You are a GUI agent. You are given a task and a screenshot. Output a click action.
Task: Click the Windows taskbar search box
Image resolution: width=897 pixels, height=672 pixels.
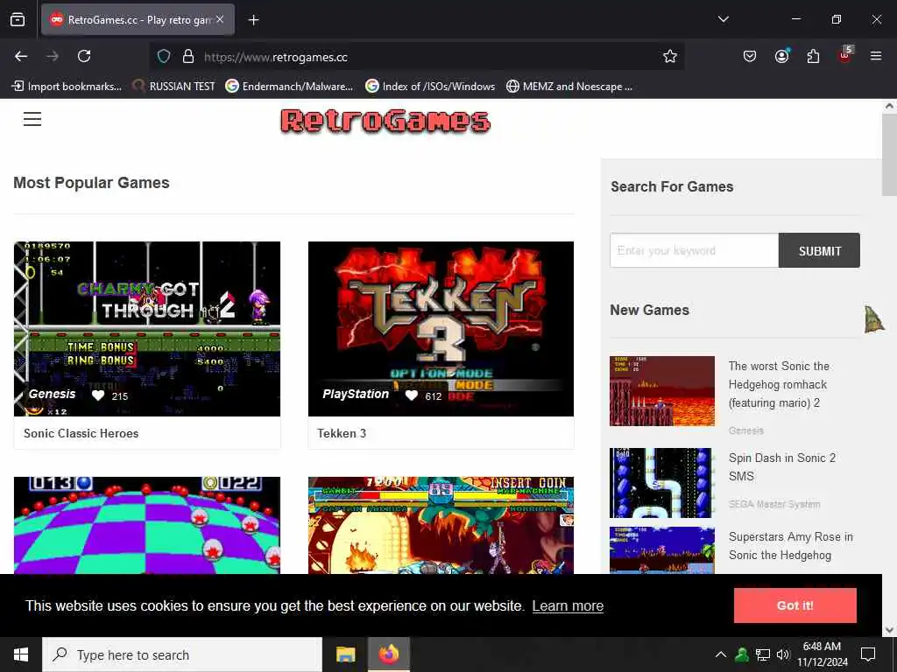tap(182, 654)
